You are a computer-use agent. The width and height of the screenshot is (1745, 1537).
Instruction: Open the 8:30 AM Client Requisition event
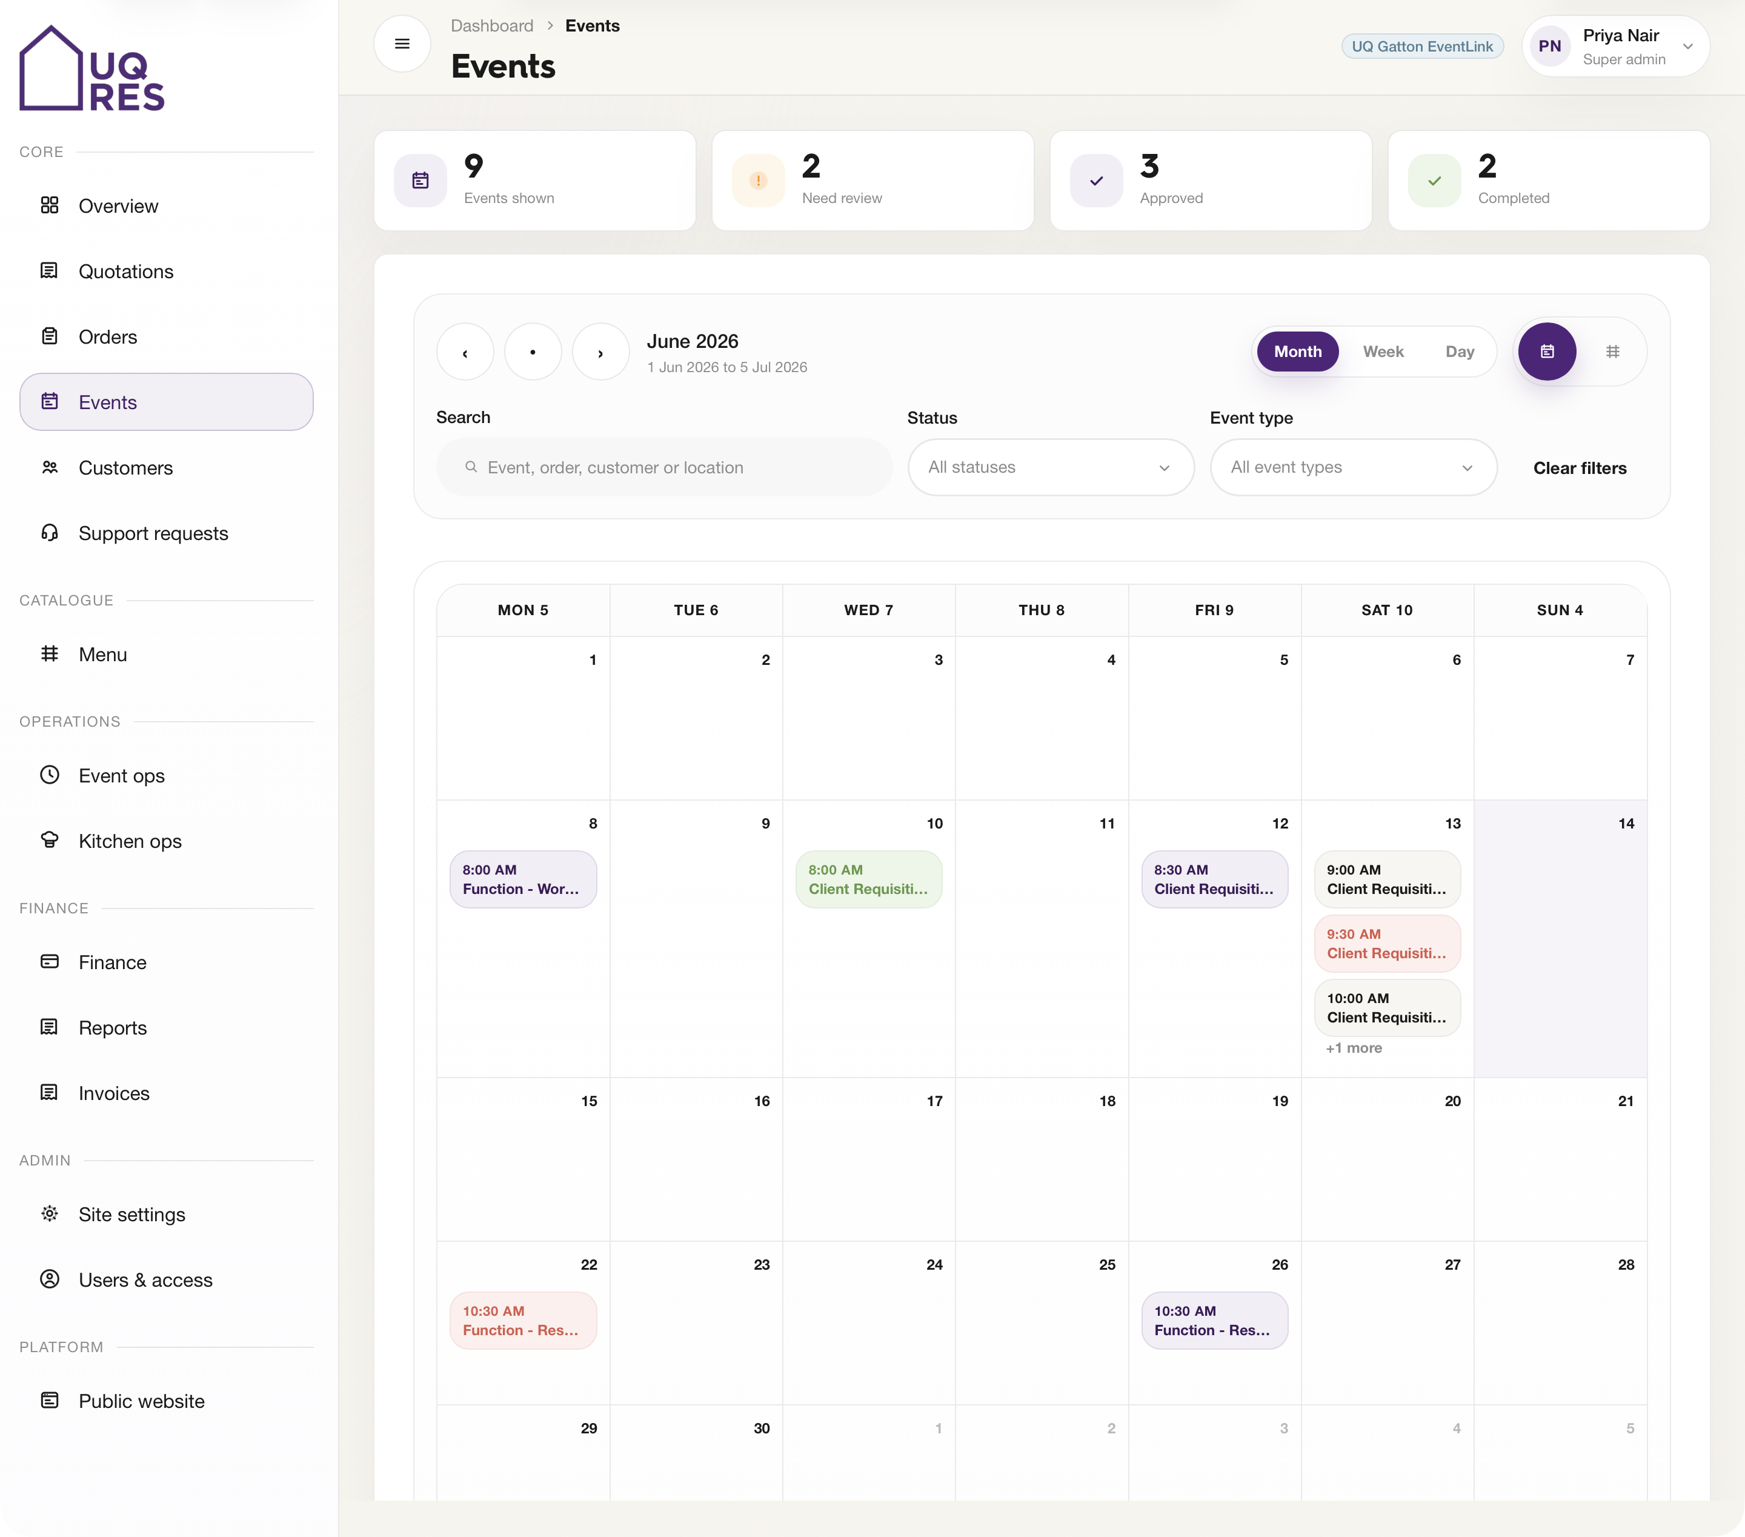pos(1215,879)
